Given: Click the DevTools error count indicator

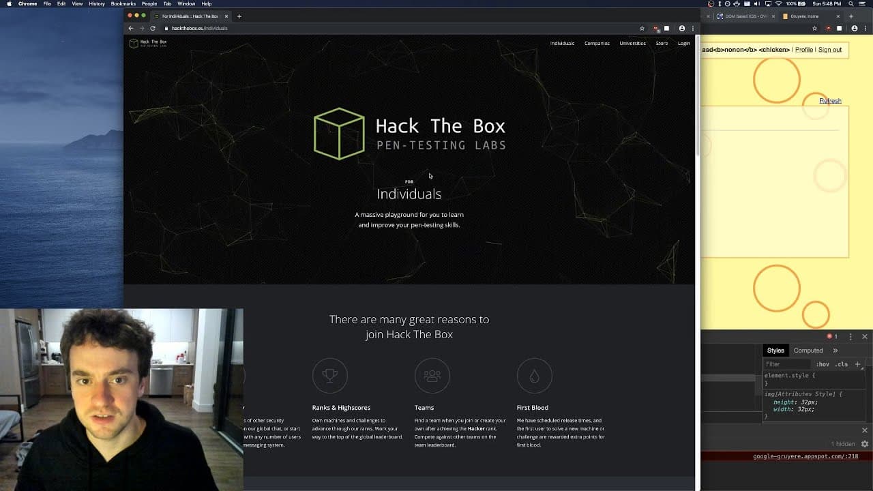Looking at the screenshot, I should (x=832, y=336).
